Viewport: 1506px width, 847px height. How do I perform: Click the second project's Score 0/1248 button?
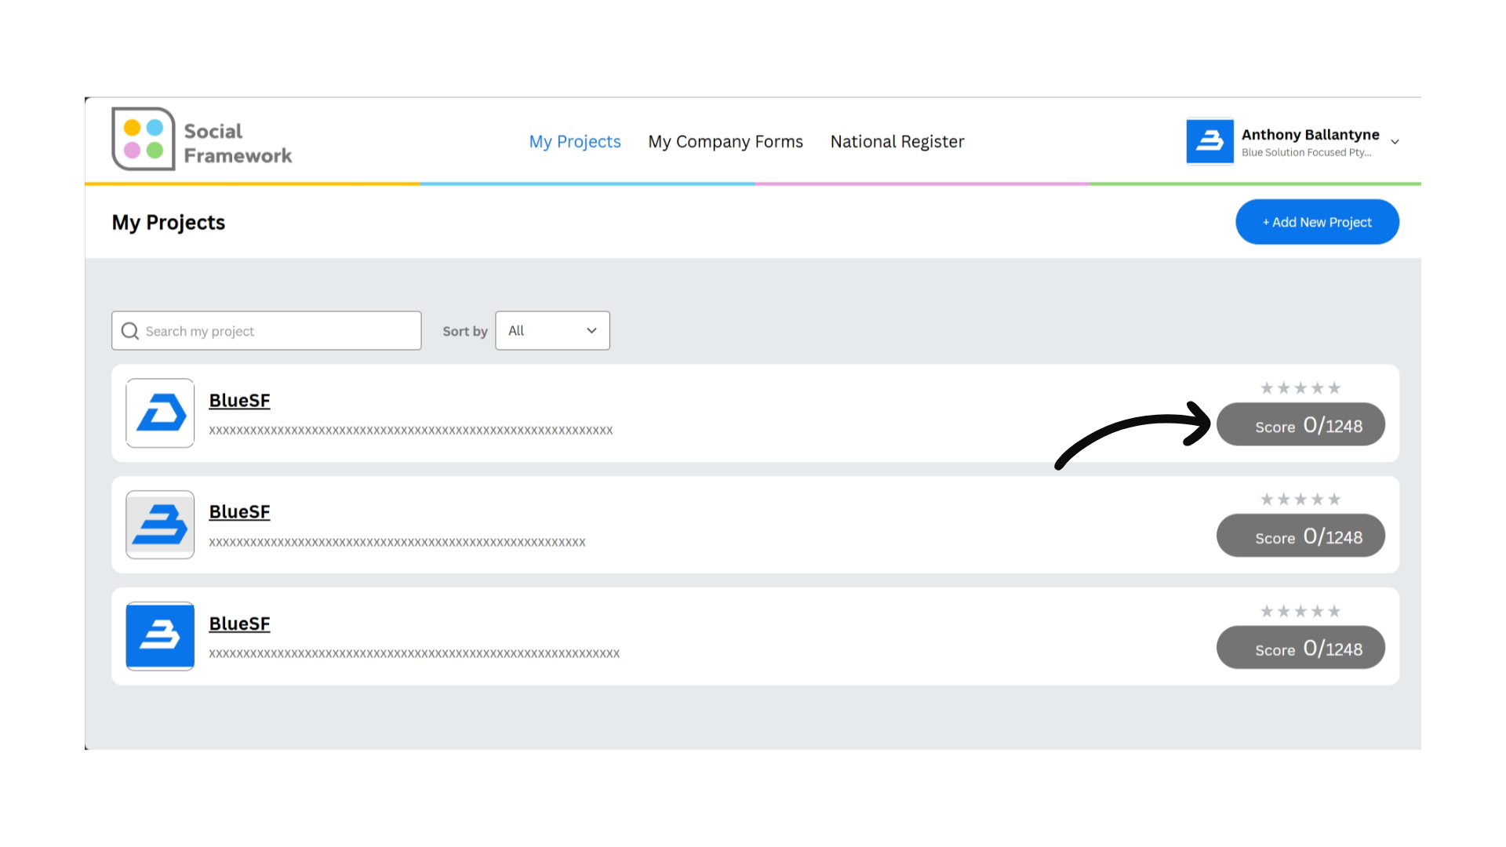(1300, 536)
